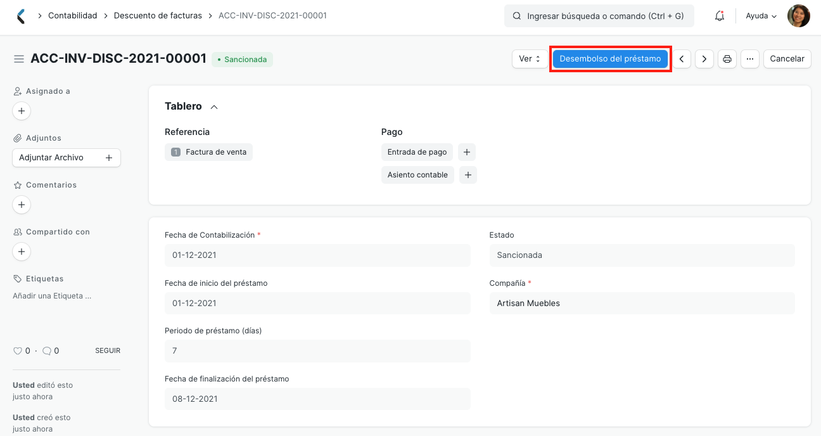Click the Cancelar button
This screenshot has height=436, width=821.
tap(787, 59)
